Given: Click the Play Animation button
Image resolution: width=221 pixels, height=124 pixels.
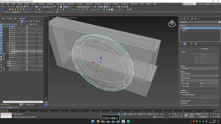Looking at the screenshot, I should (x=175, y=114).
